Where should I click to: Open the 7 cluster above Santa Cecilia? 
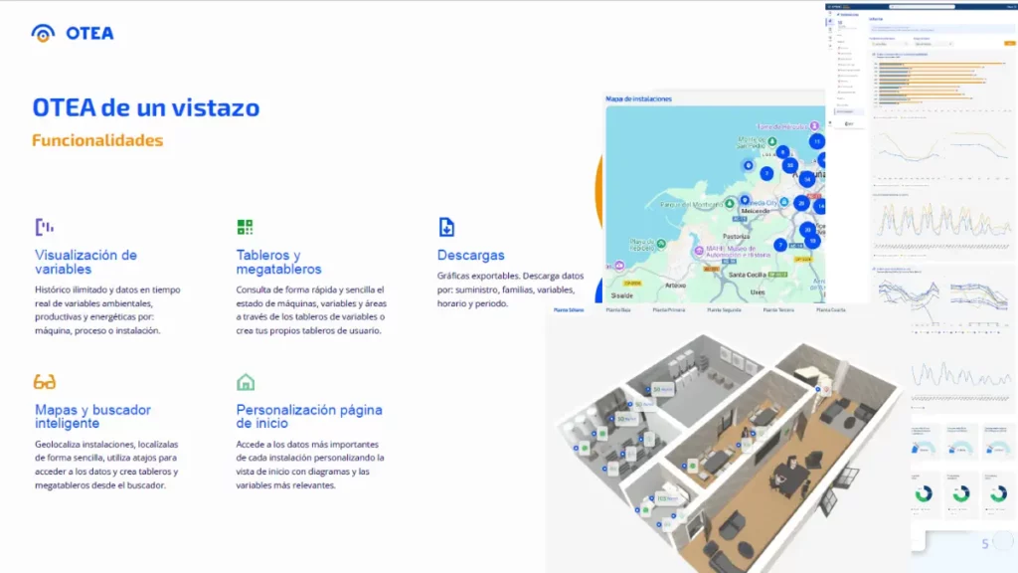pyautogui.click(x=780, y=245)
